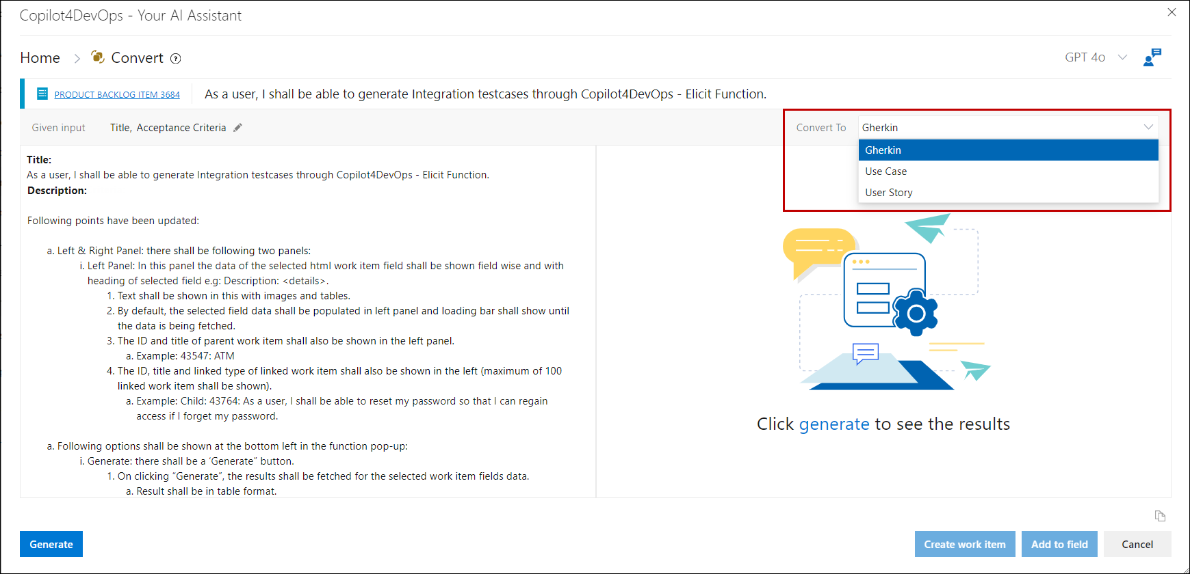1190x574 pixels.
Task: Select Gherkin option in dropdown list
Action: point(1009,150)
